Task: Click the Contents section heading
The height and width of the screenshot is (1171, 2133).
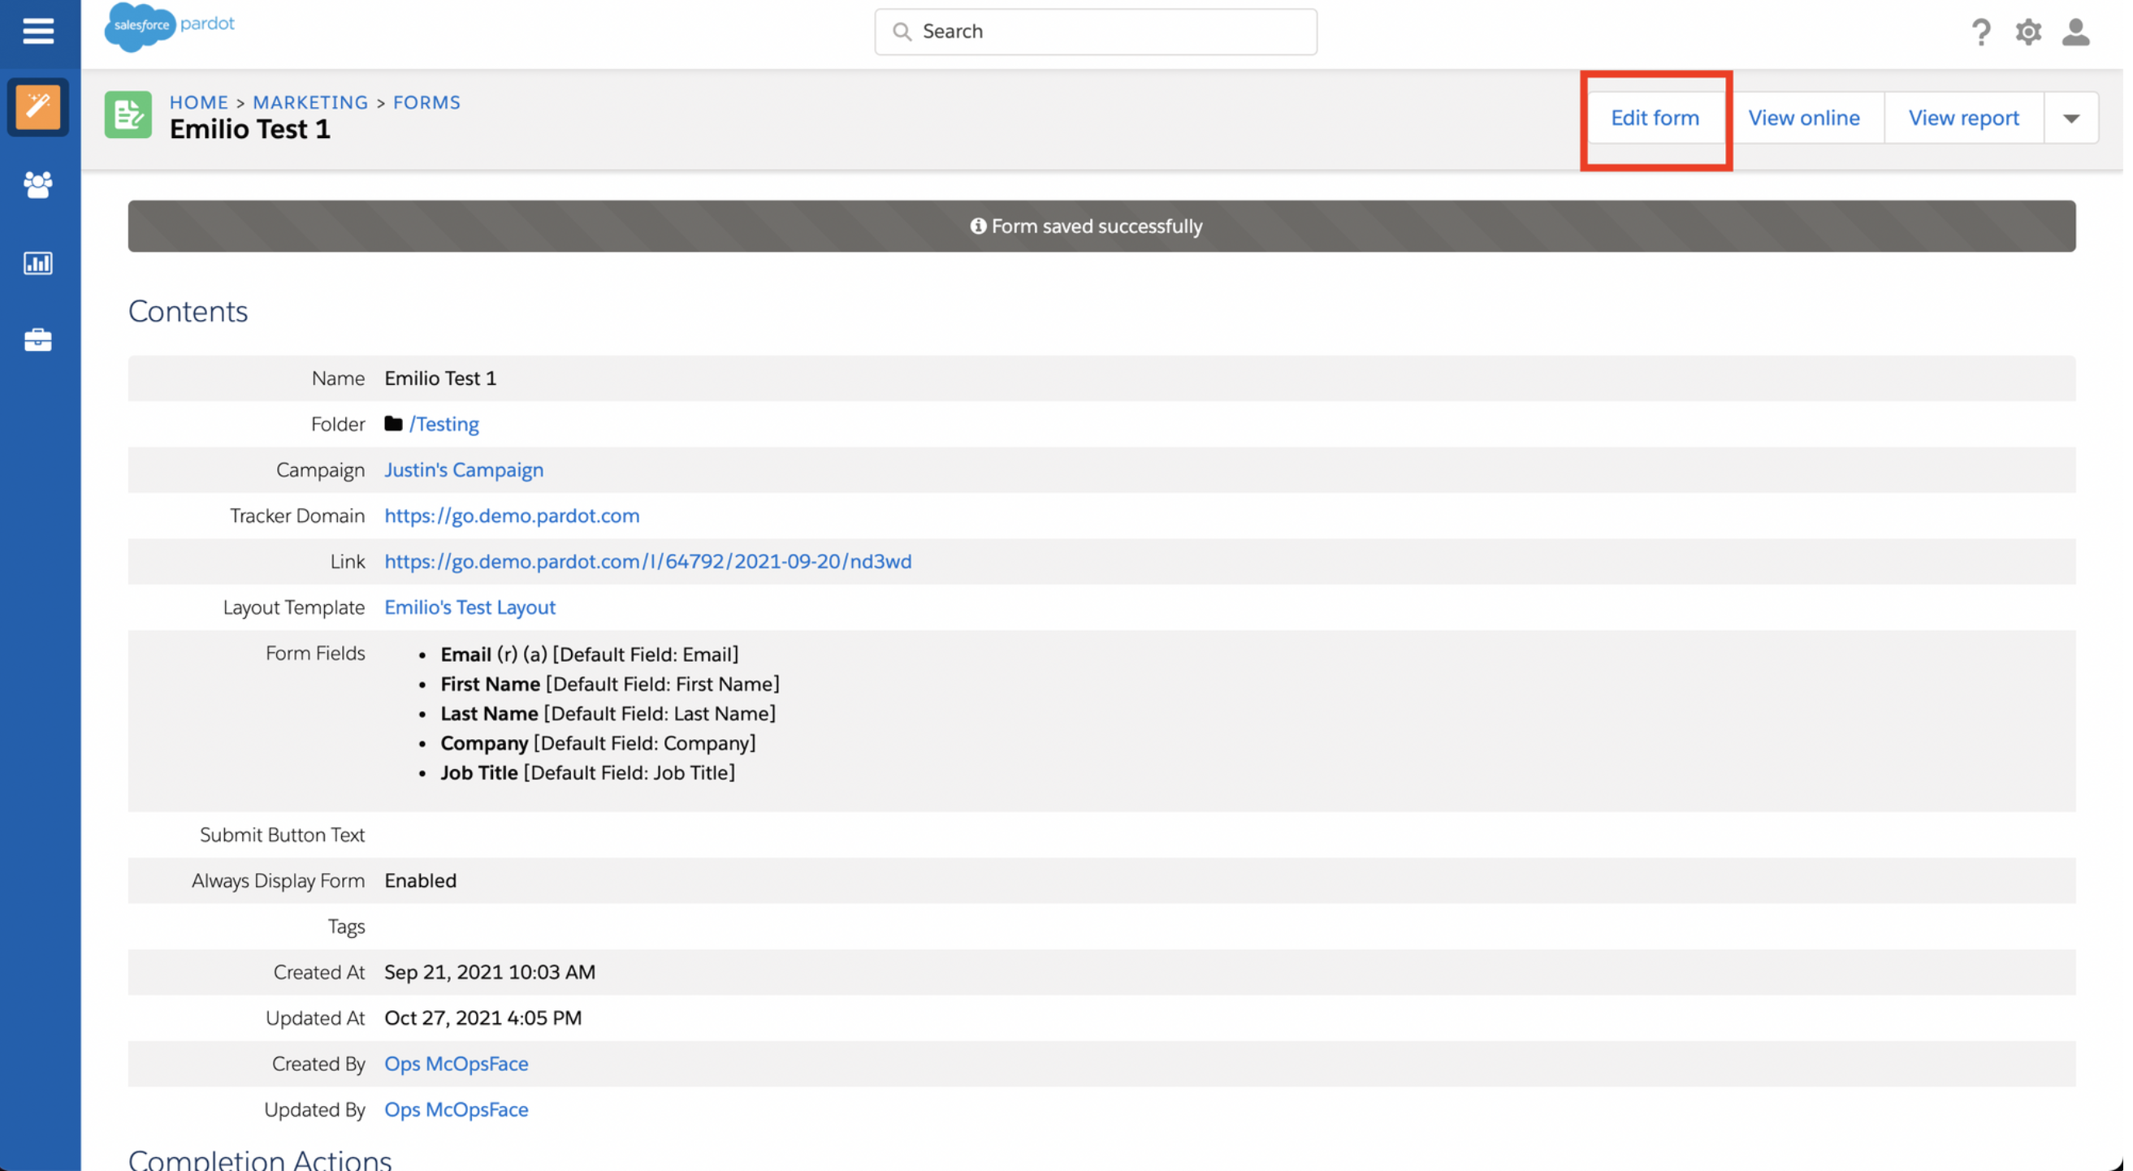Action: point(188,311)
